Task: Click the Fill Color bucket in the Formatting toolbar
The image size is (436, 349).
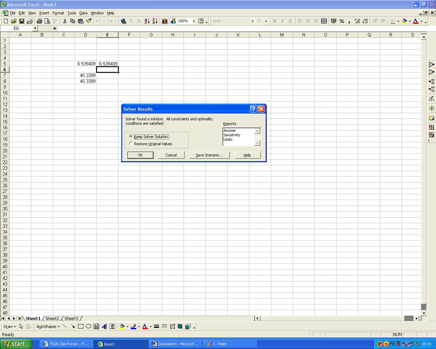Action: (404, 21)
